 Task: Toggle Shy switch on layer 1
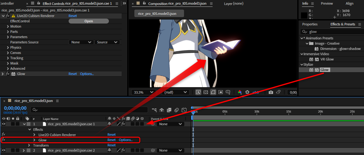click(109, 124)
